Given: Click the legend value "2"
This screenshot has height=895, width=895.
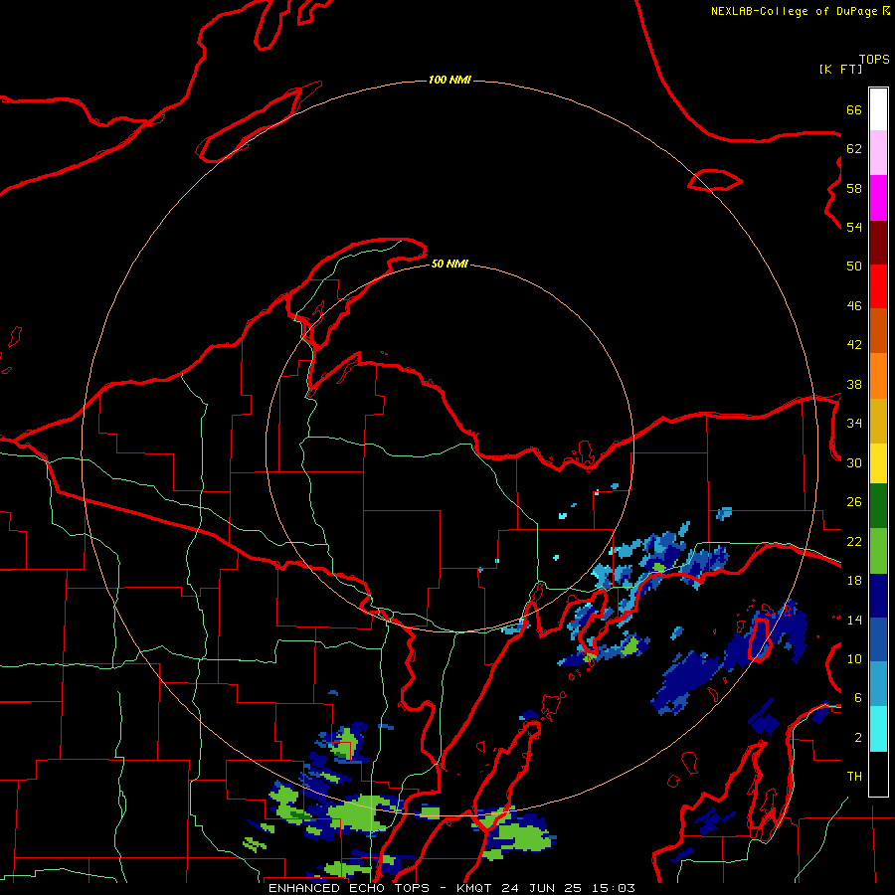Looking at the screenshot, I should (x=857, y=738).
